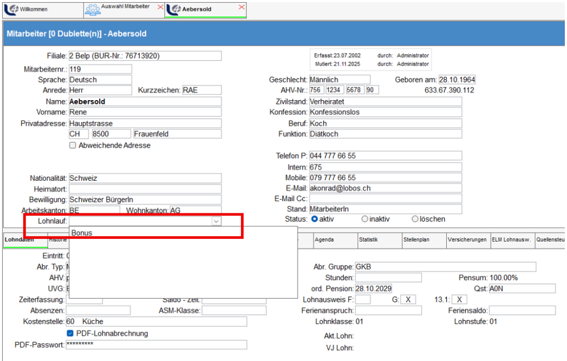Enable the Abweichende Adresse checkbox
The width and height of the screenshot is (567, 361).
click(73, 145)
